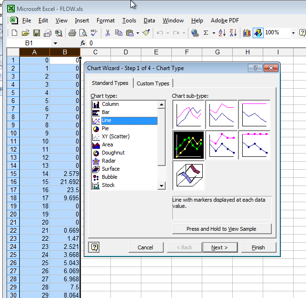Select 100% stacked line with markers sub-type

254,145
